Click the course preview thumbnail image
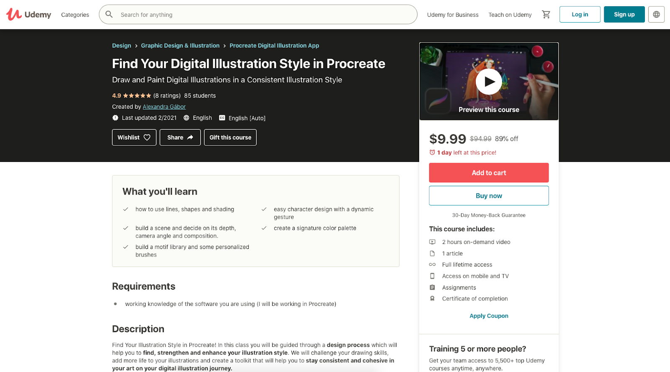Viewport: 670px width, 372px height. point(489,81)
